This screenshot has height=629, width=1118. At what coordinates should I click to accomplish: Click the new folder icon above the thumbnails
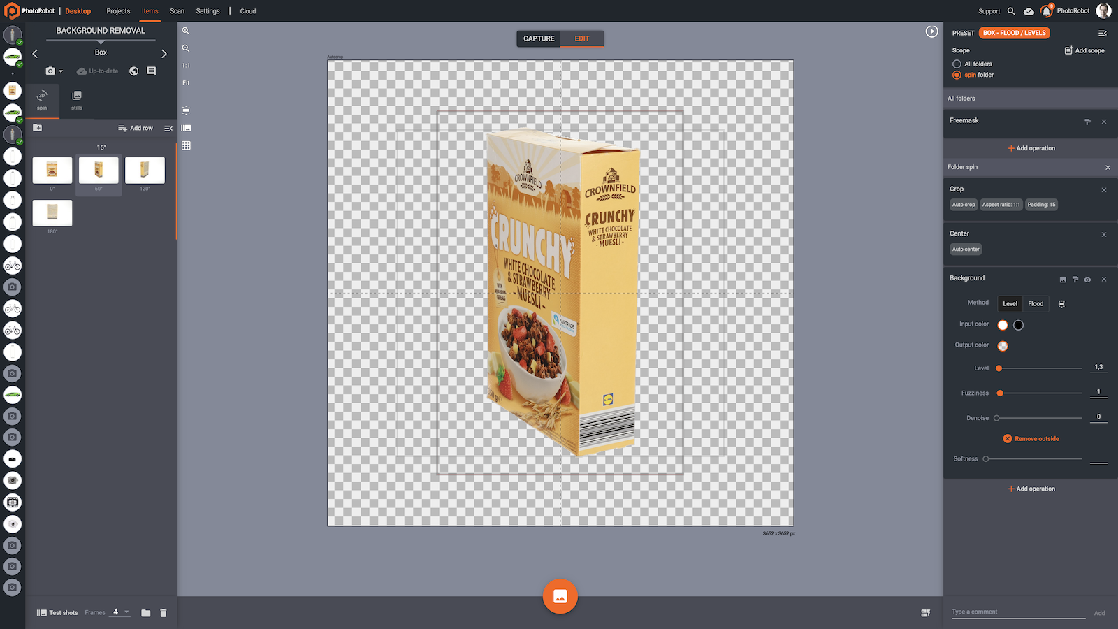click(37, 128)
